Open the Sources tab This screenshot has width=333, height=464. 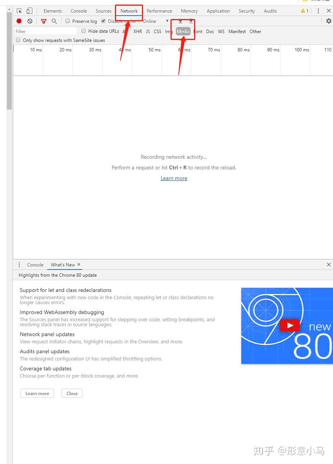[104, 11]
